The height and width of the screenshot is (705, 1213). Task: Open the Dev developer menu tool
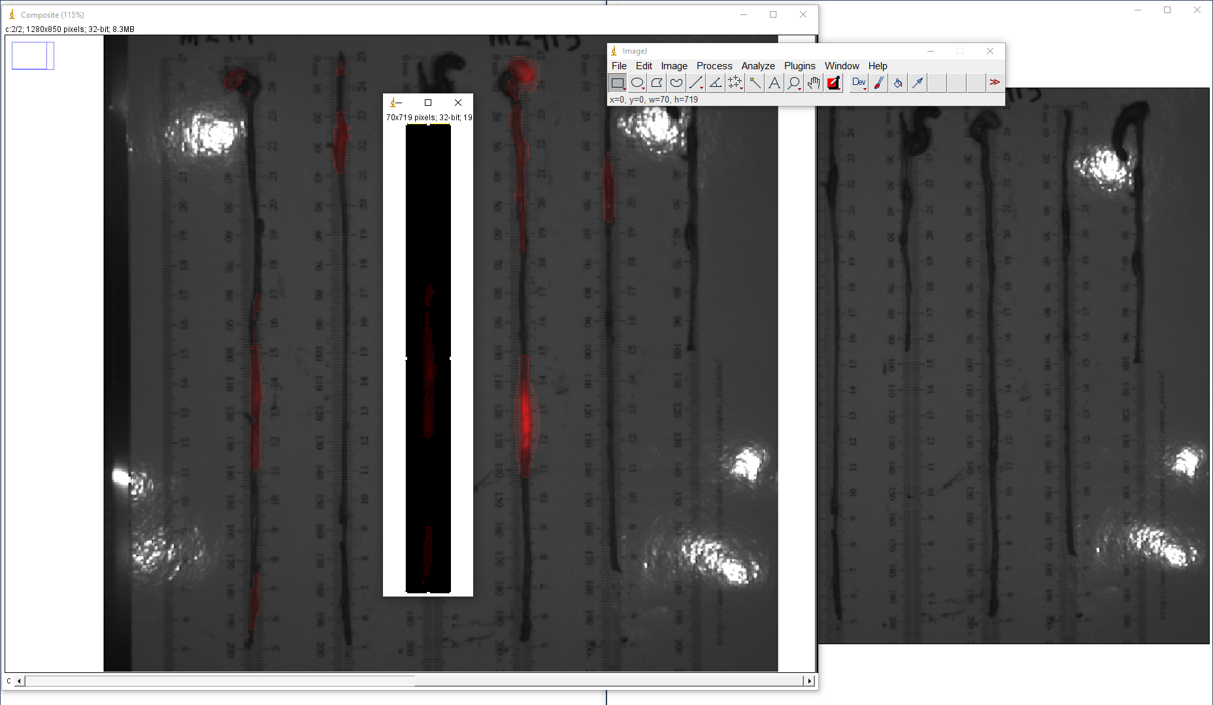(x=859, y=83)
